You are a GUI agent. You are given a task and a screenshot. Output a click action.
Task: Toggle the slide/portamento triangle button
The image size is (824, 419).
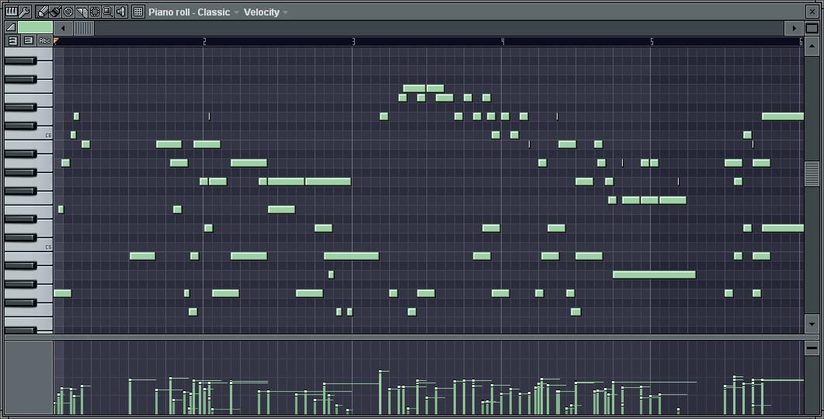coord(11,27)
